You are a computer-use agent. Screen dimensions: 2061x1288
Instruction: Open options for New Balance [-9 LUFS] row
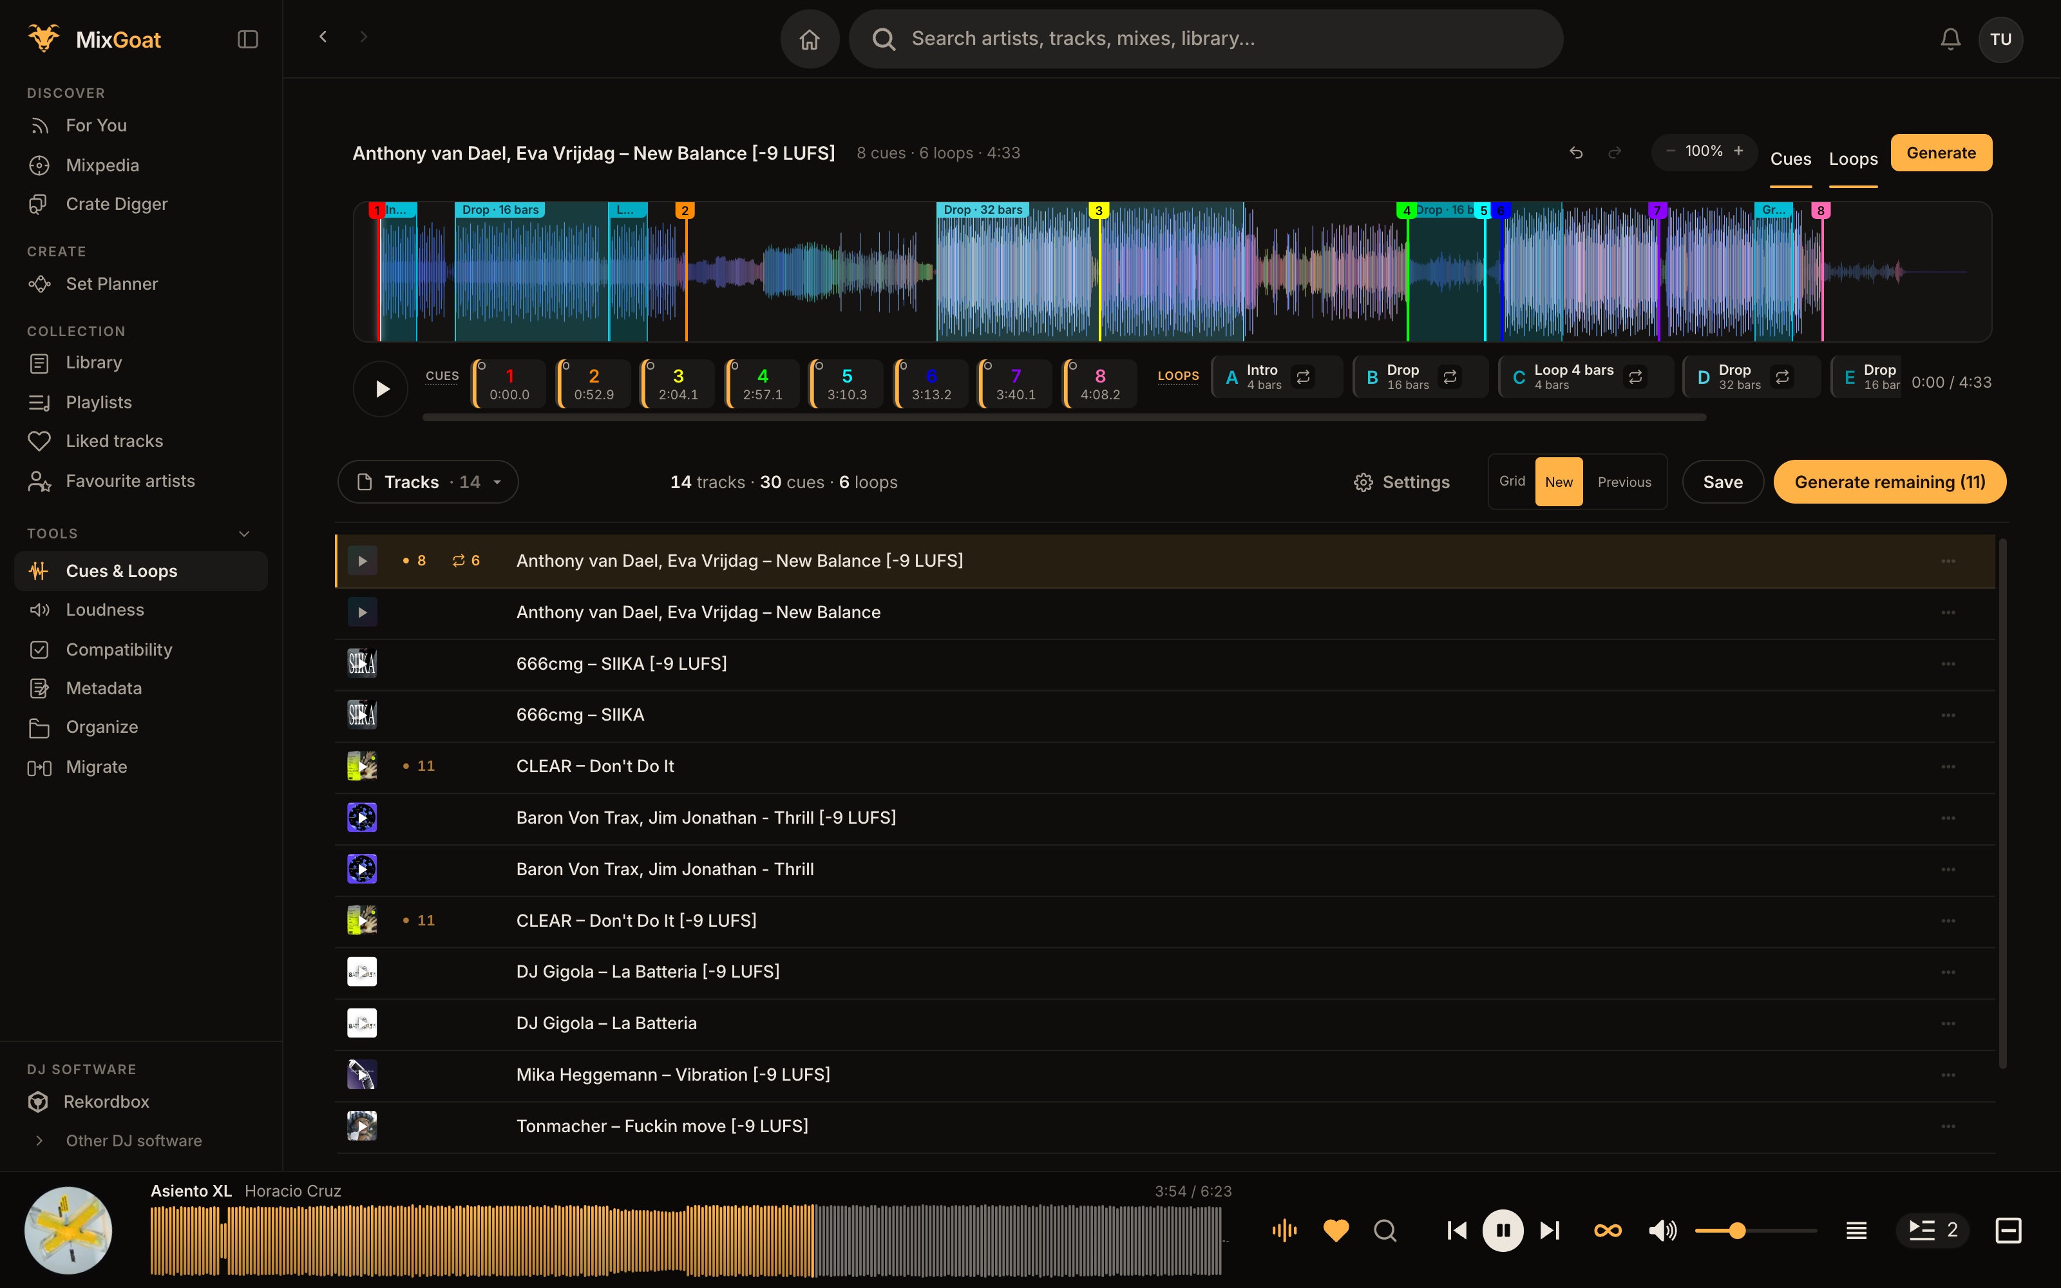[1948, 562]
